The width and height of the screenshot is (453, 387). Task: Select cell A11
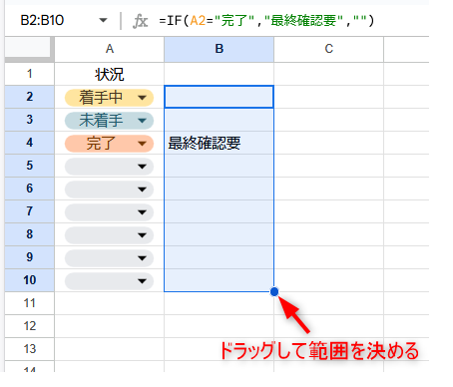(110, 303)
